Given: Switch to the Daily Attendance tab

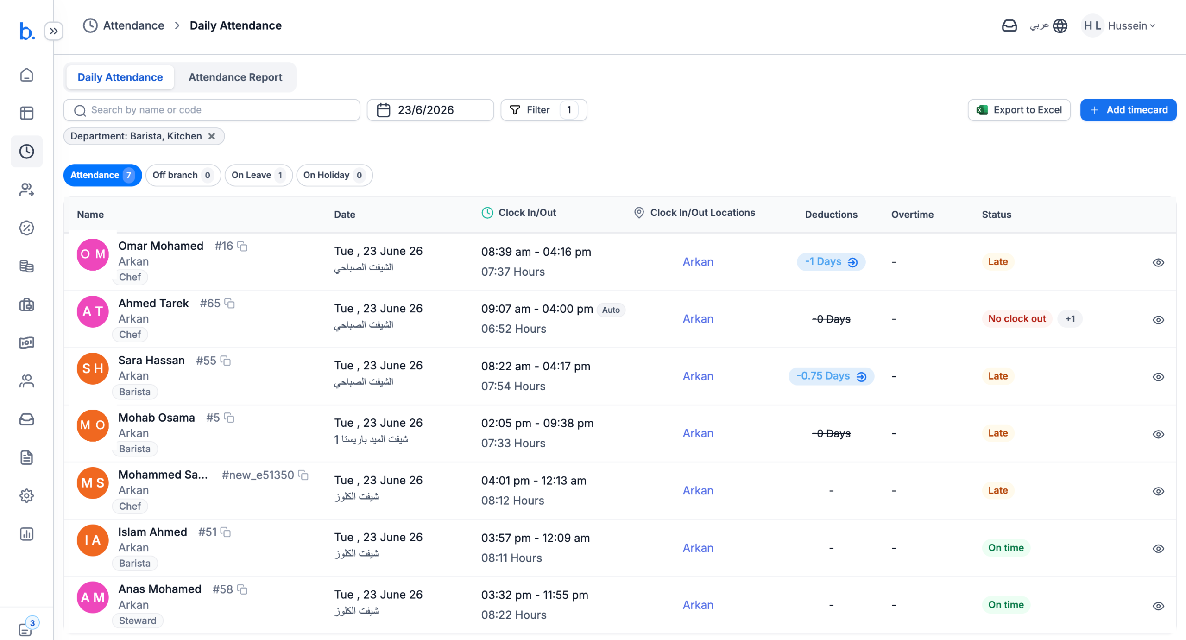Looking at the screenshot, I should point(120,77).
